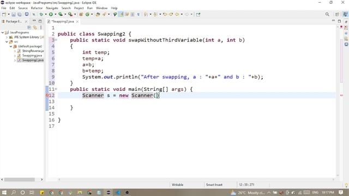
Task: Open the Windows Start menu
Action: (4, 192)
